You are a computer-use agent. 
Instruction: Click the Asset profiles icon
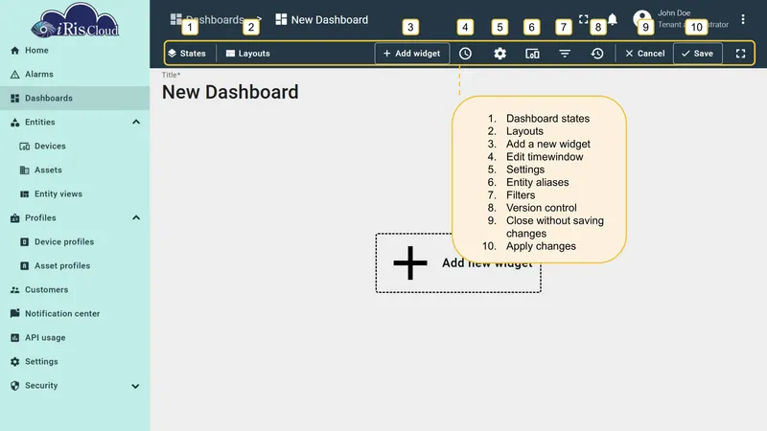(x=25, y=266)
